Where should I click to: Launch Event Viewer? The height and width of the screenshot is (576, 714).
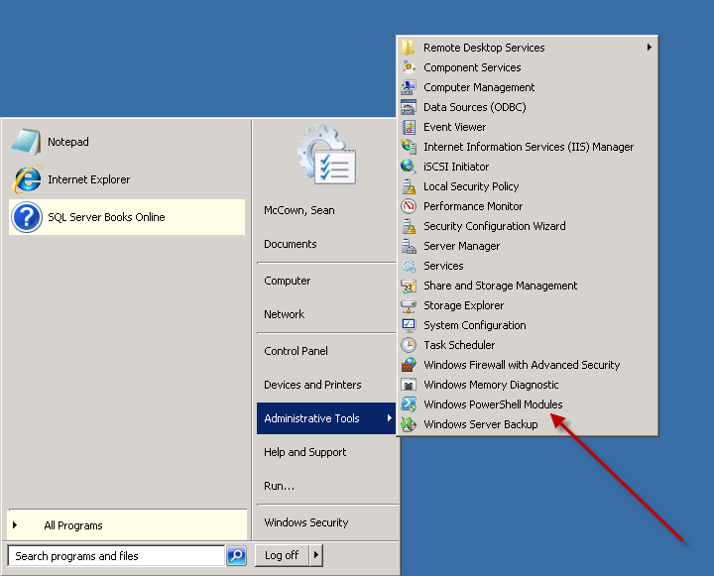[x=528, y=127]
